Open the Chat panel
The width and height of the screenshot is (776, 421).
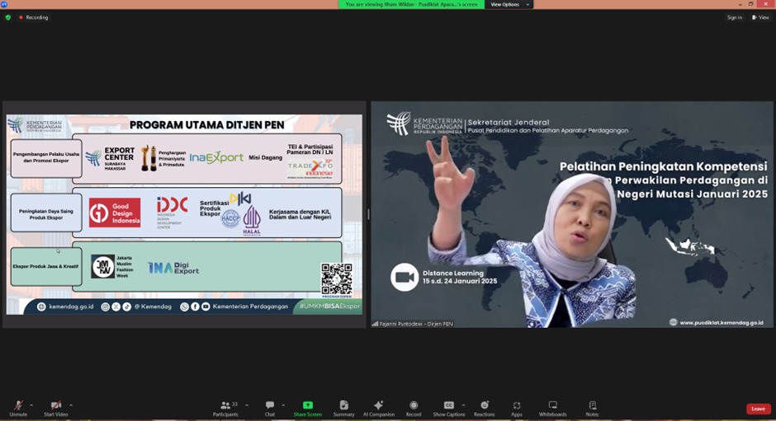270,409
